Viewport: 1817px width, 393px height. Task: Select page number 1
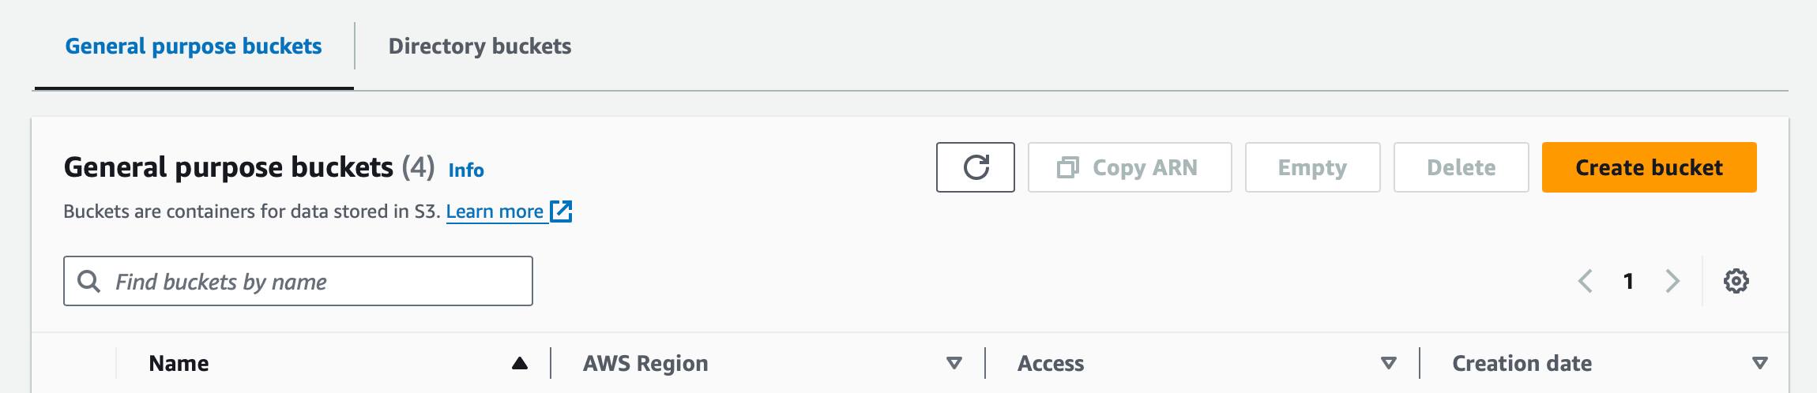click(1628, 281)
